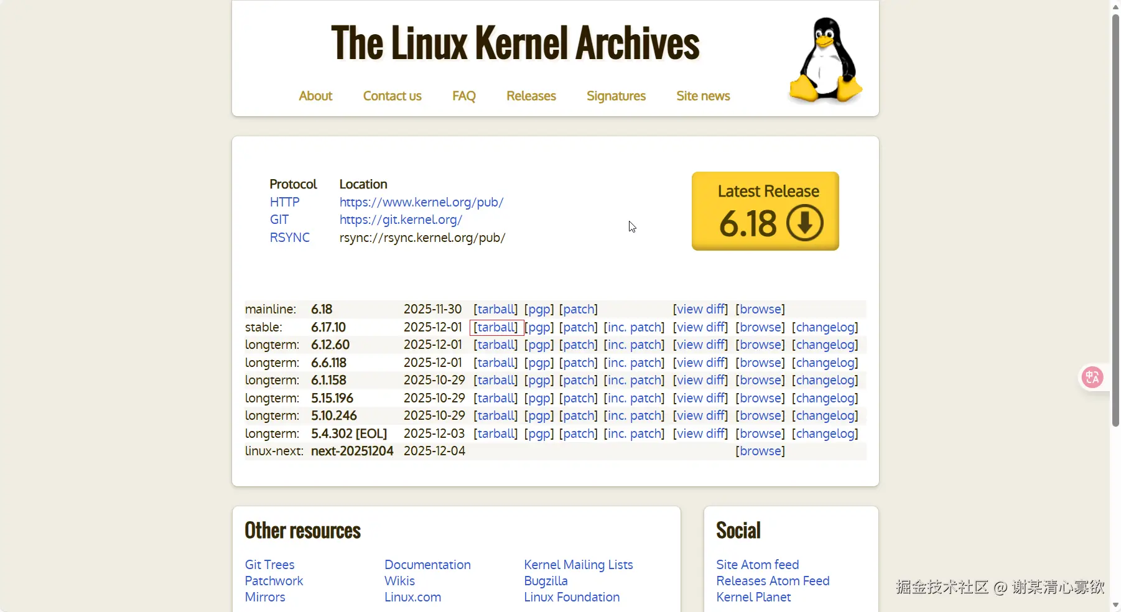Open the Documentation link
This screenshot has width=1121, height=612.
pos(427,565)
